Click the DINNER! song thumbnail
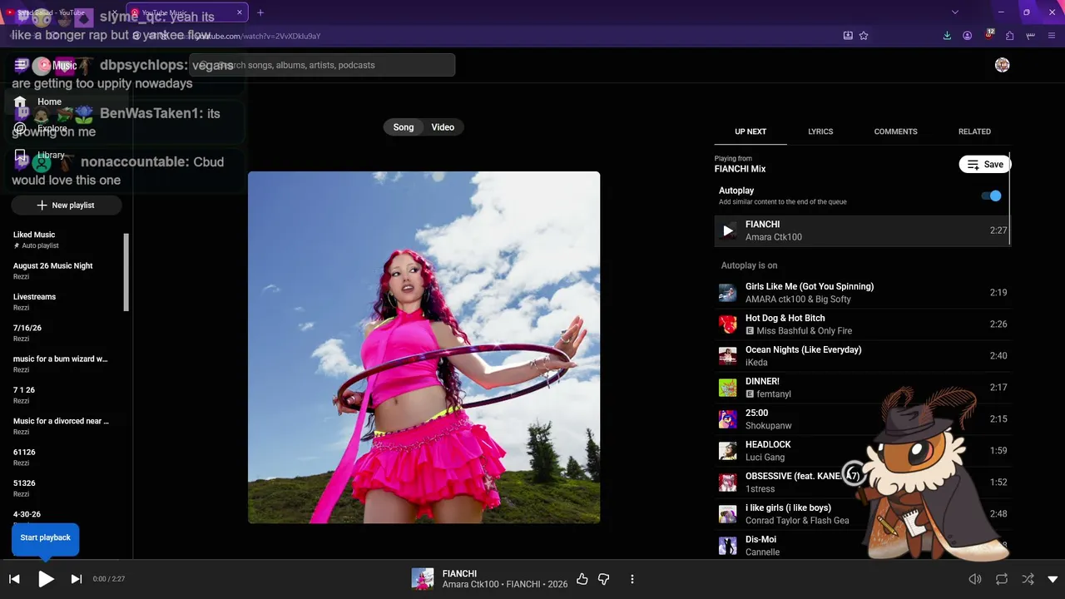Screen dimensions: 1065x599 (728, 388)
